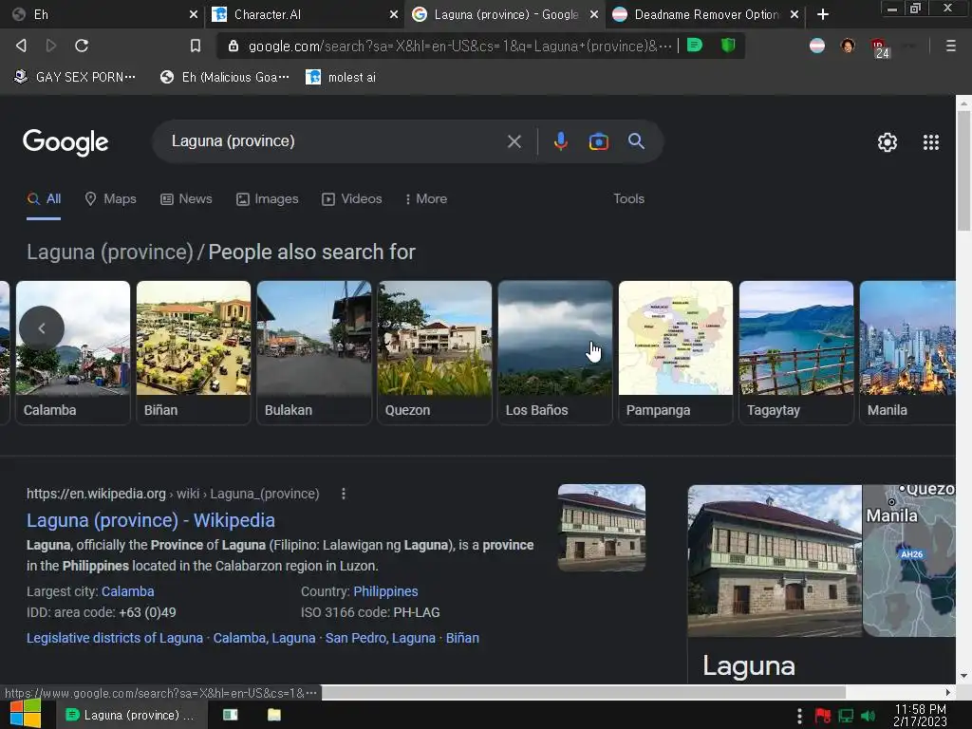
Task: Close the Character.AI tab
Action: click(x=394, y=14)
